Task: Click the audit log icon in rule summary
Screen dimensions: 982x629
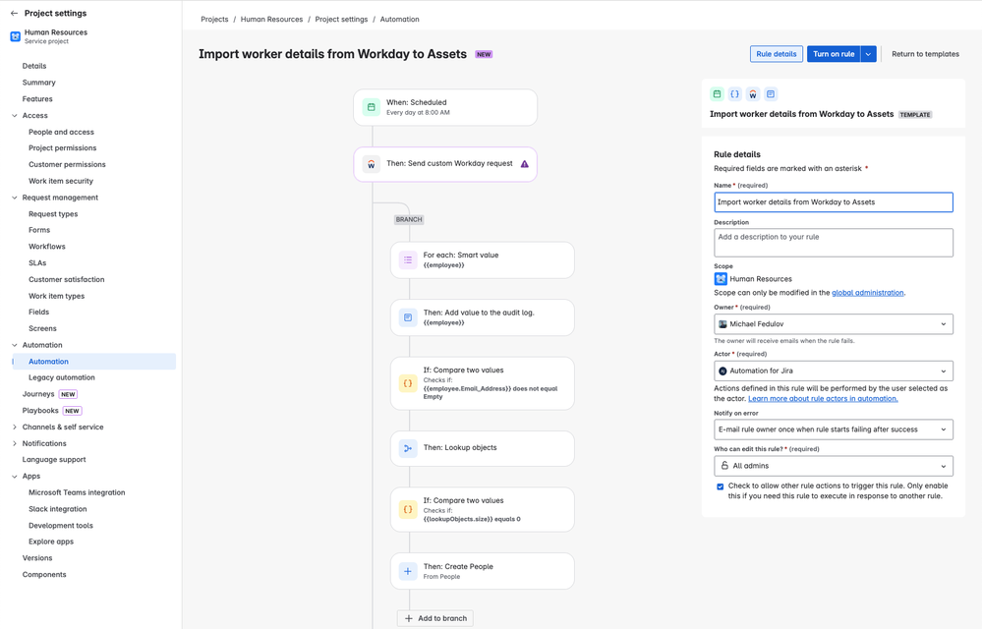Action: point(771,94)
